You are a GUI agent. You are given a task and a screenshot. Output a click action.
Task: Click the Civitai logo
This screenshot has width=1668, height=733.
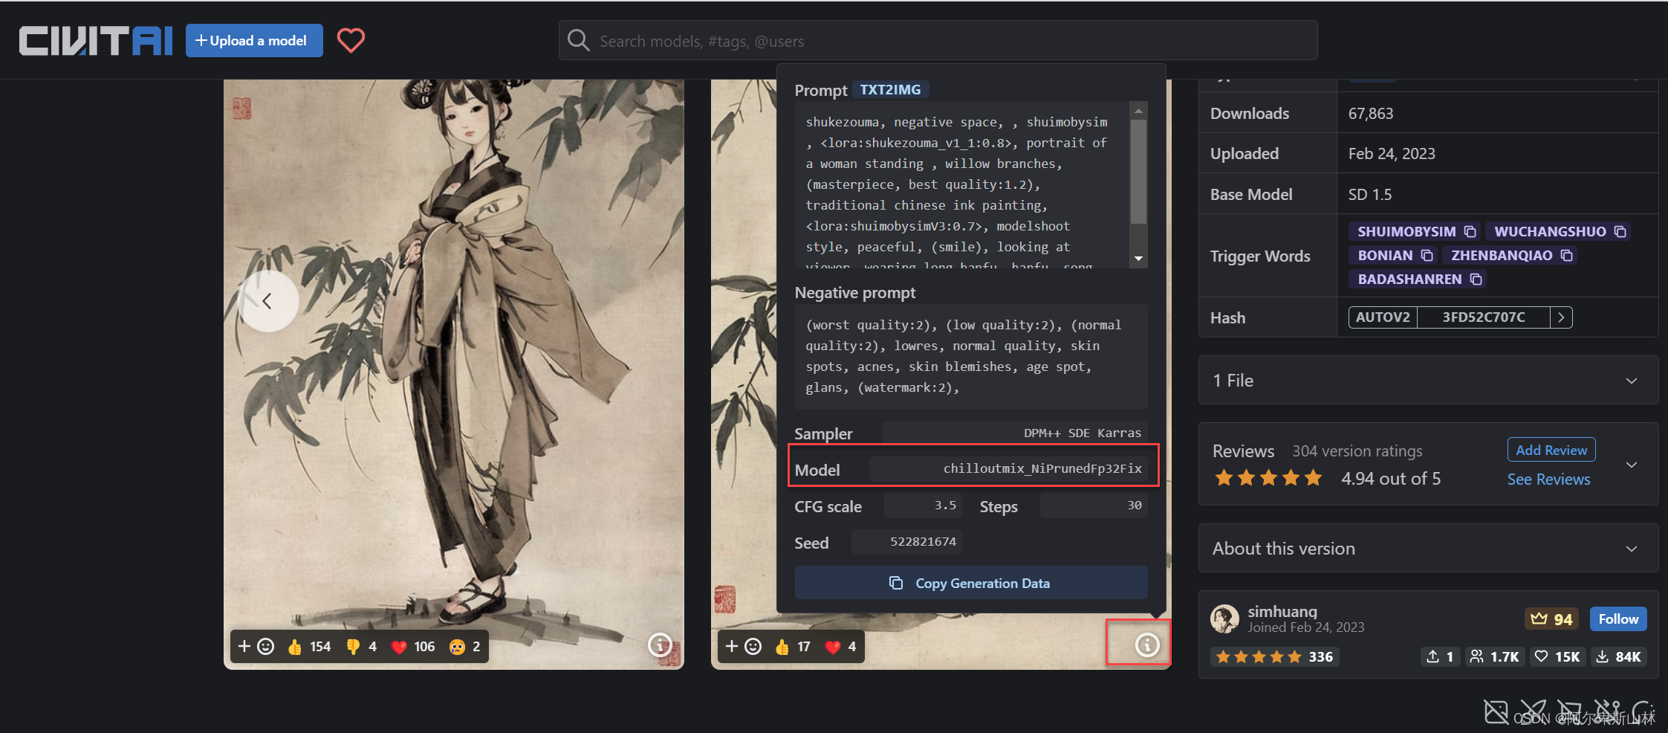(96, 41)
